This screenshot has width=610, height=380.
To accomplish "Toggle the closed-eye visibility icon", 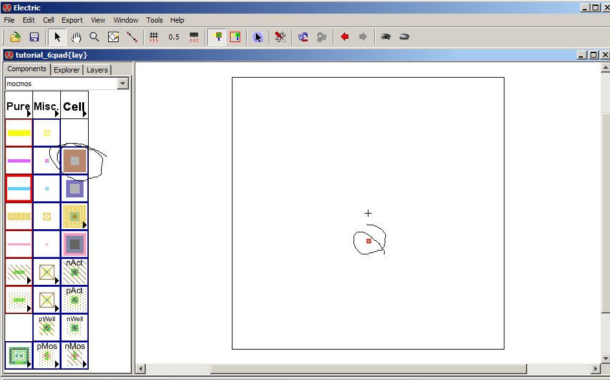I will (404, 38).
